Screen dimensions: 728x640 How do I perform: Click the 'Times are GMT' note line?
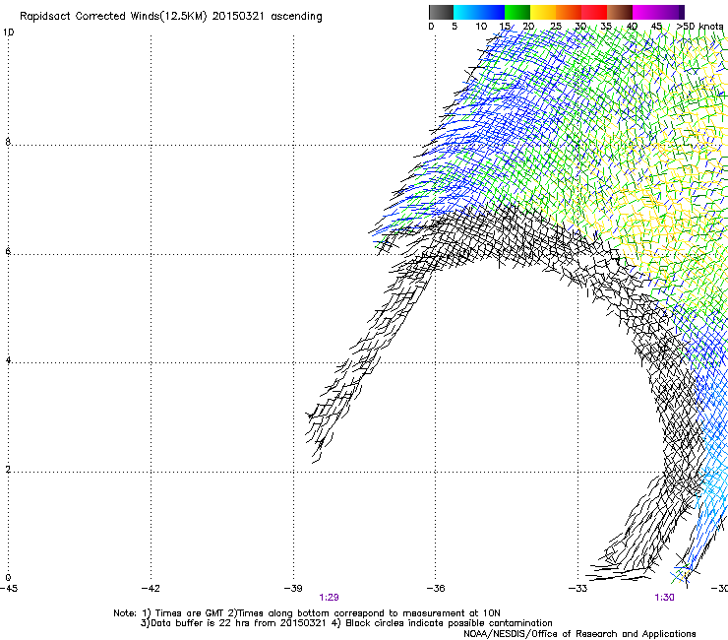(x=307, y=613)
